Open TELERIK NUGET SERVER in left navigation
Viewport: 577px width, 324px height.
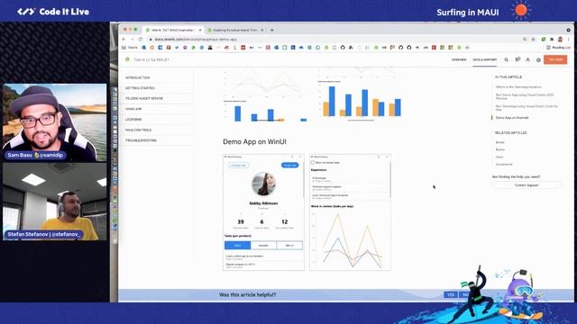pyautogui.click(x=144, y=98)
